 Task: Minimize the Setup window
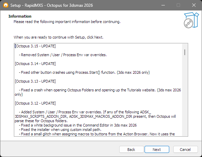(x=163, y=5)
